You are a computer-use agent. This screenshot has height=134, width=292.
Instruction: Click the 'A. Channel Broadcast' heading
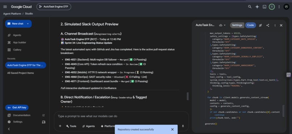click(x=91, y=34)
